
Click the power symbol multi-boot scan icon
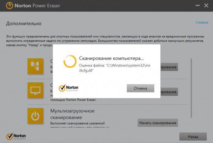pos(35,116)
